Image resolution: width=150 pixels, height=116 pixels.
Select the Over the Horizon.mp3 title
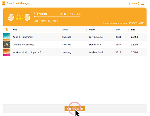24,45
